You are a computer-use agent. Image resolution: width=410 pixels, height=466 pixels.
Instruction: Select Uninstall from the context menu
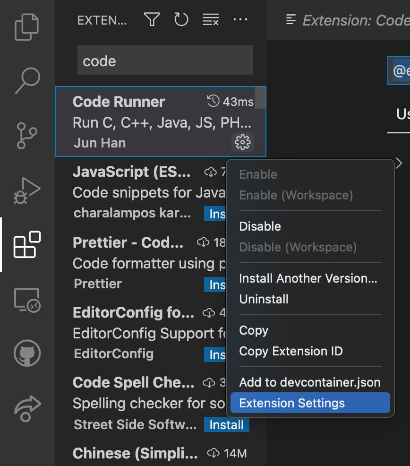coord(310,299)
